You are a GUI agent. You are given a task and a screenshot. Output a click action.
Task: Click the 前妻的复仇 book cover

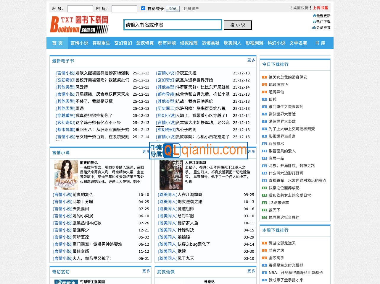click(x=66, y=175)
